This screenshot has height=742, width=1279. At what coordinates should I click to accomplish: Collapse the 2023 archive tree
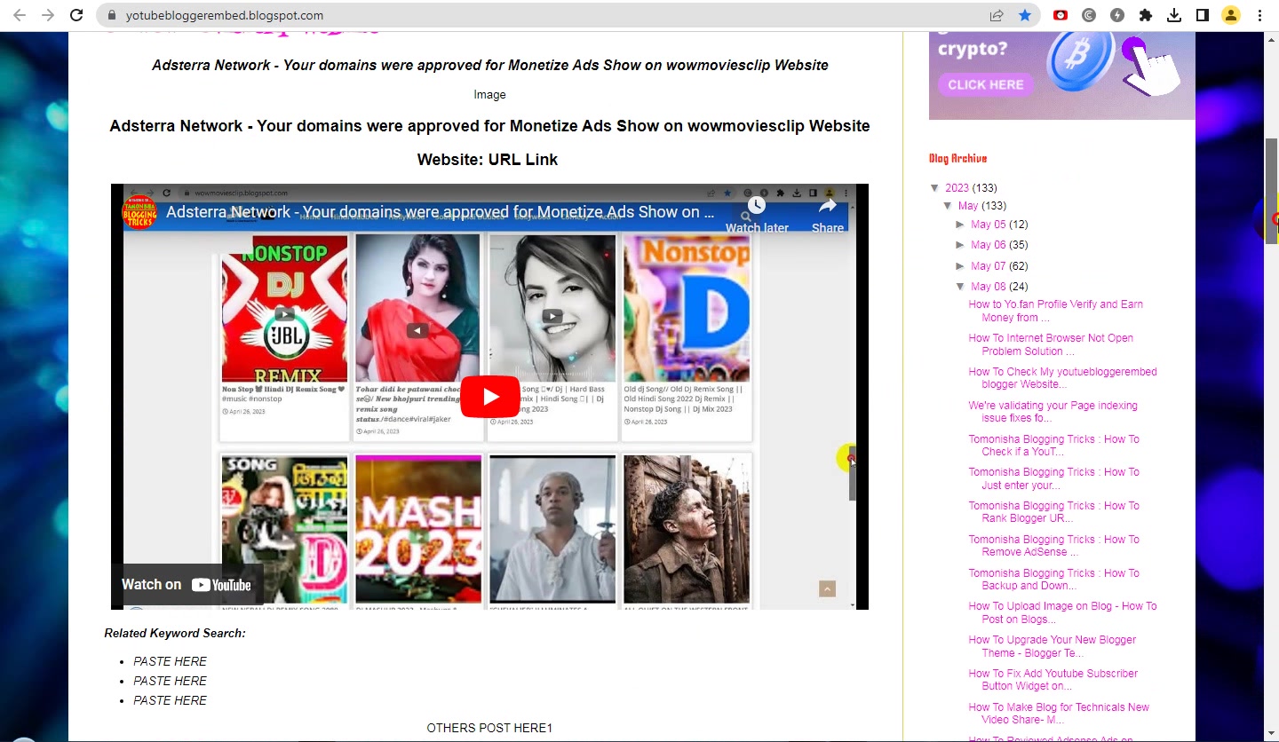click(935, 188)
